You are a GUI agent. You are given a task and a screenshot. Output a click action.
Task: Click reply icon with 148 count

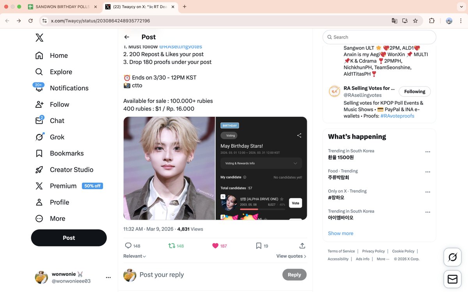pyautogui.click(x=132, y=246)
